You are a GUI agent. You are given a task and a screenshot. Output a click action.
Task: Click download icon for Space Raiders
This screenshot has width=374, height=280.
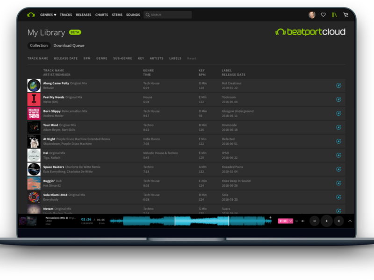pos(338,169)
